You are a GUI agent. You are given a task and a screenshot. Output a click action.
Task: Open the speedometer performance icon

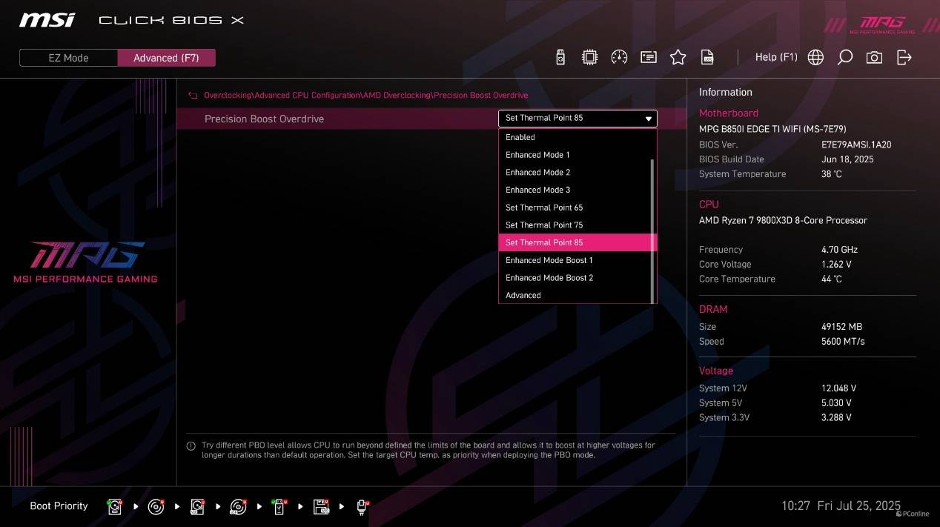pos(619,58)
